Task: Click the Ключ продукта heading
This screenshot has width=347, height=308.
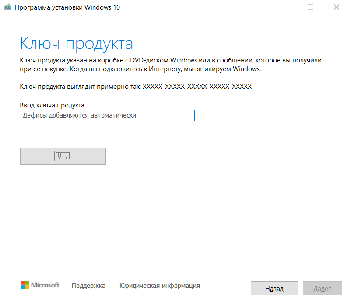Action: (x=77, y=44)
